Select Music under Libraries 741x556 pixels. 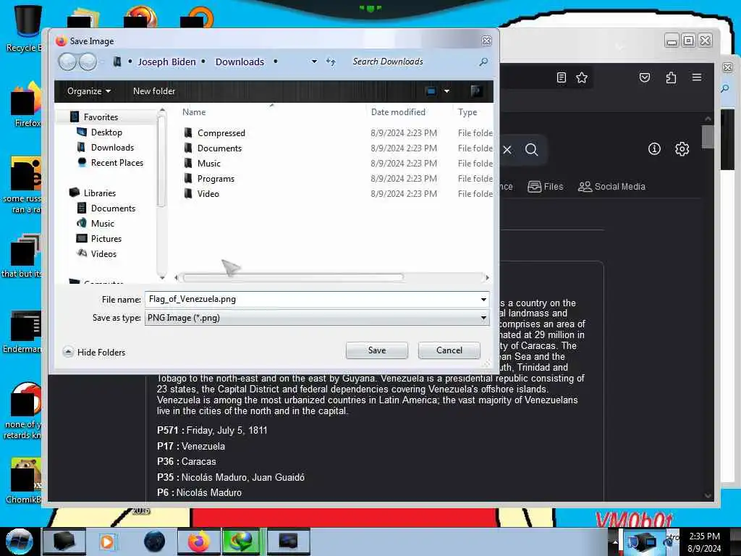(102, 223)
